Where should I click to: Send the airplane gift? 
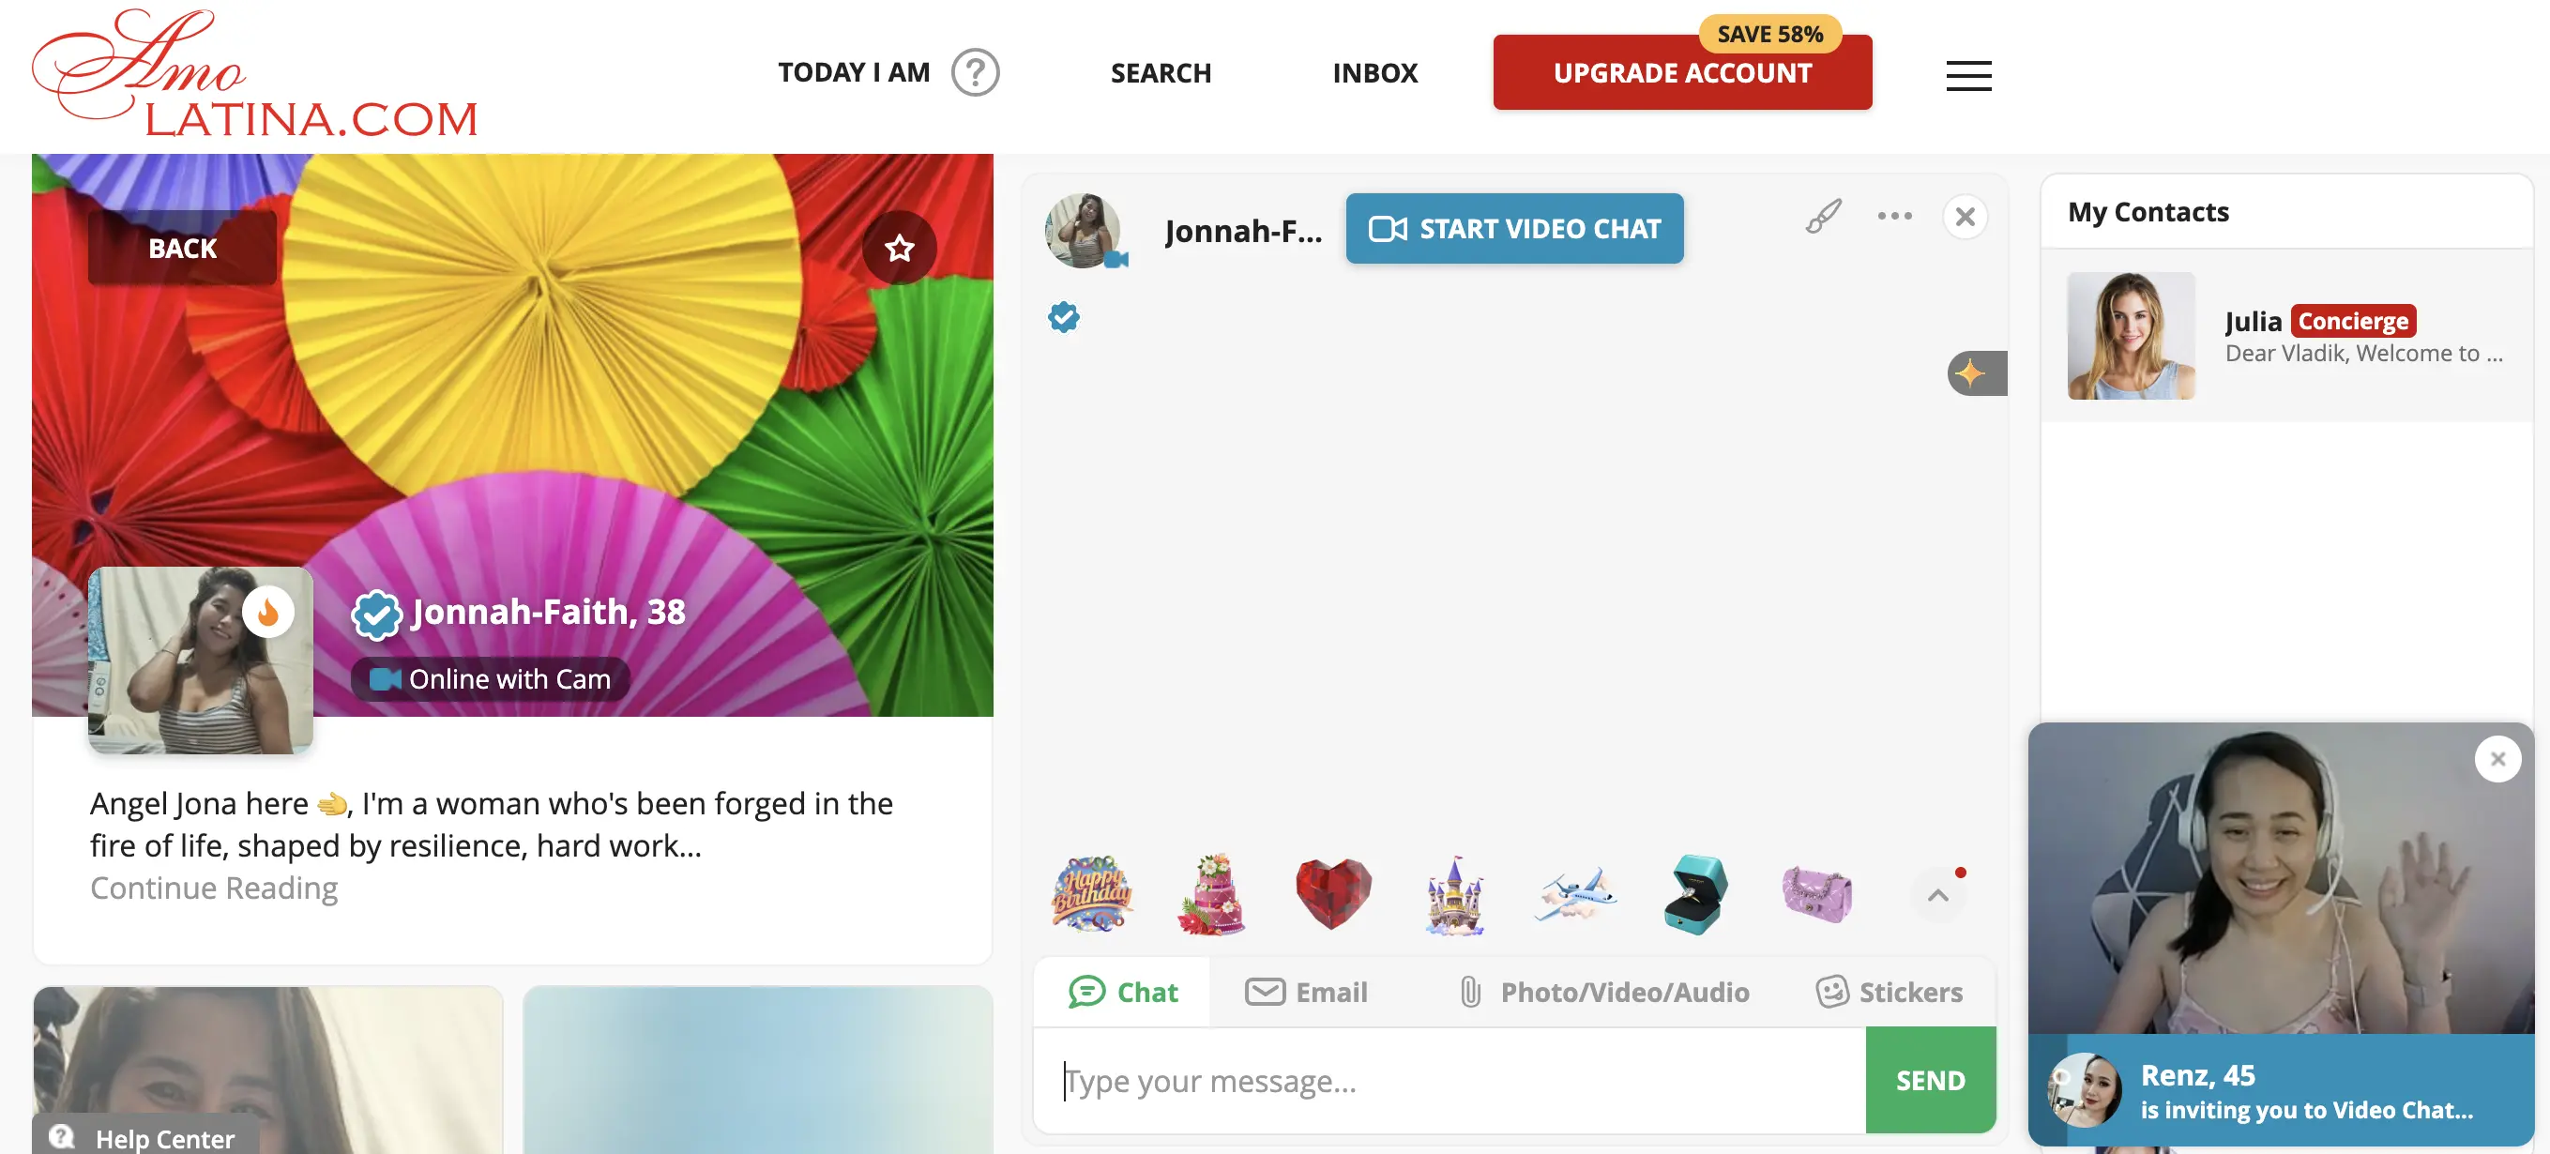click(x=1575, y=894)
